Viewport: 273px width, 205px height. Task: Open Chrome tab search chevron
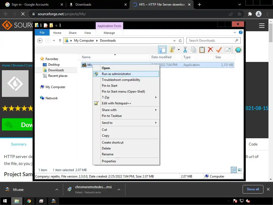click(x=240, y=5)
